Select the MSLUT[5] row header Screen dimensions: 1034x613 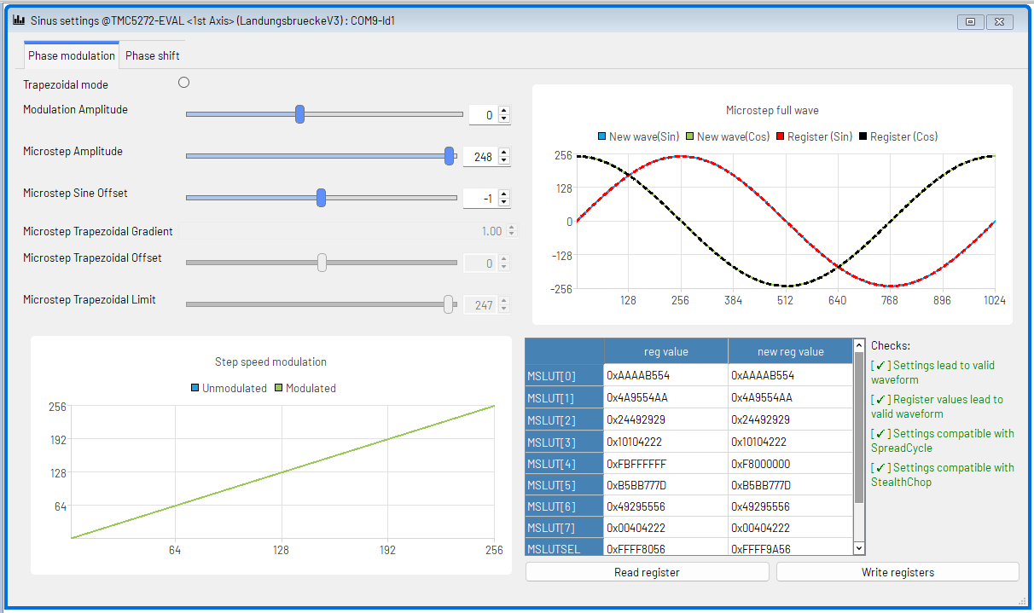(x=565, y=485)
